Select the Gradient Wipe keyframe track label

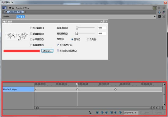pyautogui.click(x=18, y=89)
